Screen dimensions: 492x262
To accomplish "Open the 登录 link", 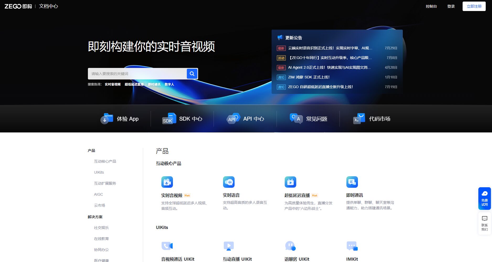I will [x=451, y=6].
